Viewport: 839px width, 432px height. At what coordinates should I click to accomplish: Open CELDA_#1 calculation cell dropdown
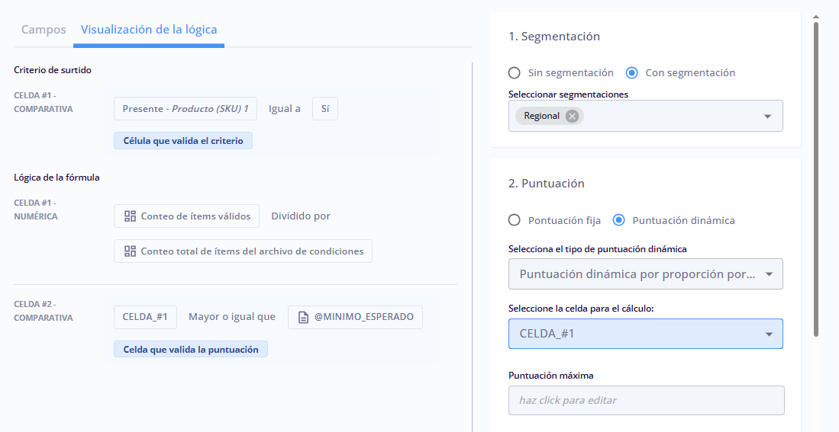click(x=646, y=334)
